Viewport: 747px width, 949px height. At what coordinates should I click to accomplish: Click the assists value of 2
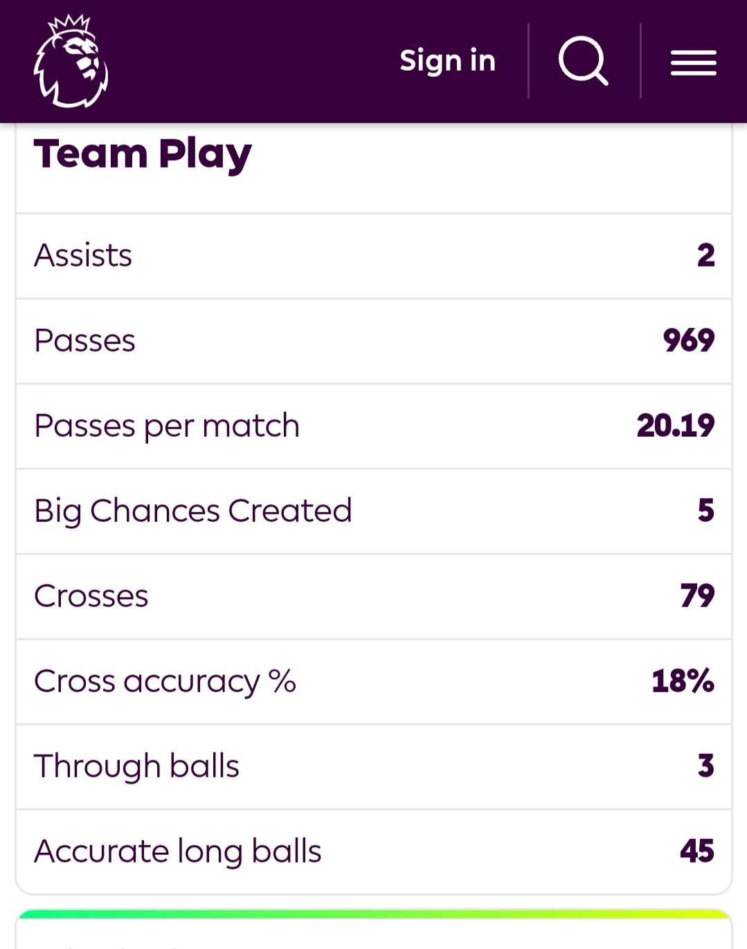(x=705, y=255)
